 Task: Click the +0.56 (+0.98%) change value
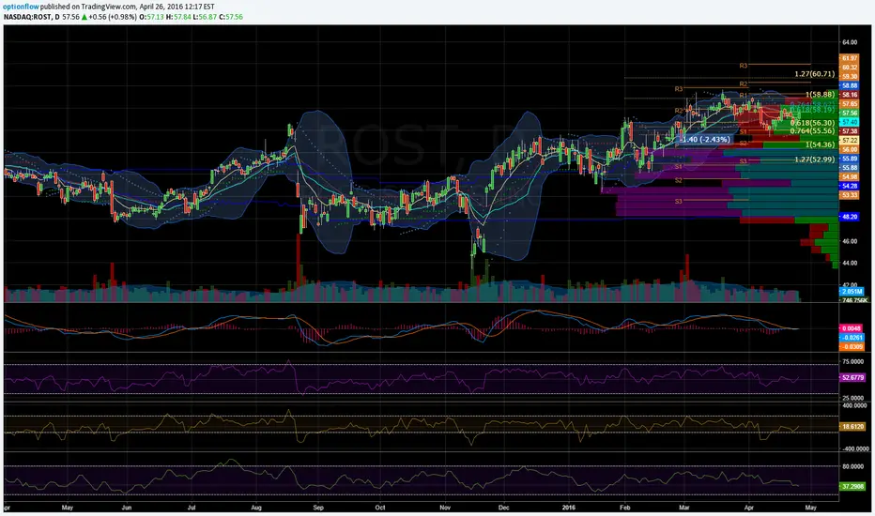[x=112, y=17]
